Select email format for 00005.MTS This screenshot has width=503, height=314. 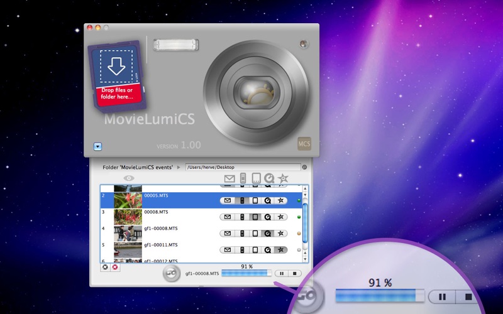[228, 200]
